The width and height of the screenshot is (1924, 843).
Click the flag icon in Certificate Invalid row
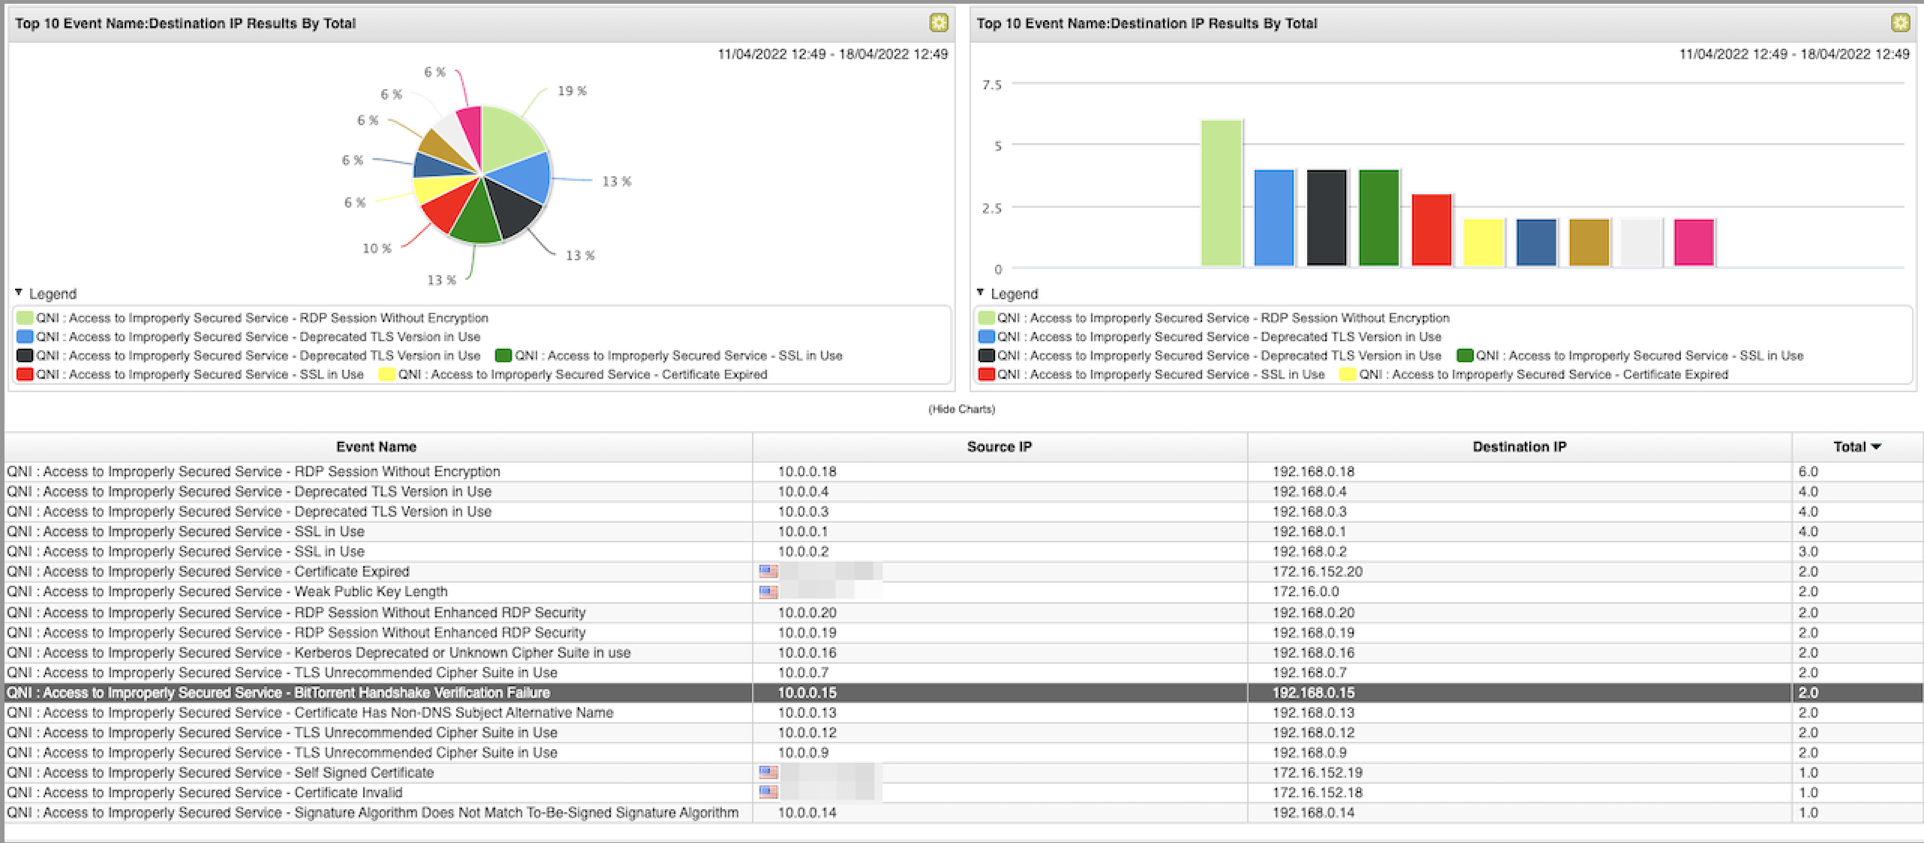point(767,792)
